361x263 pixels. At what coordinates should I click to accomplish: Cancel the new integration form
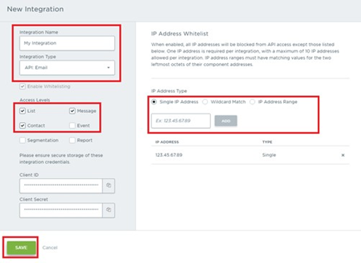click(x=50, y=247)
